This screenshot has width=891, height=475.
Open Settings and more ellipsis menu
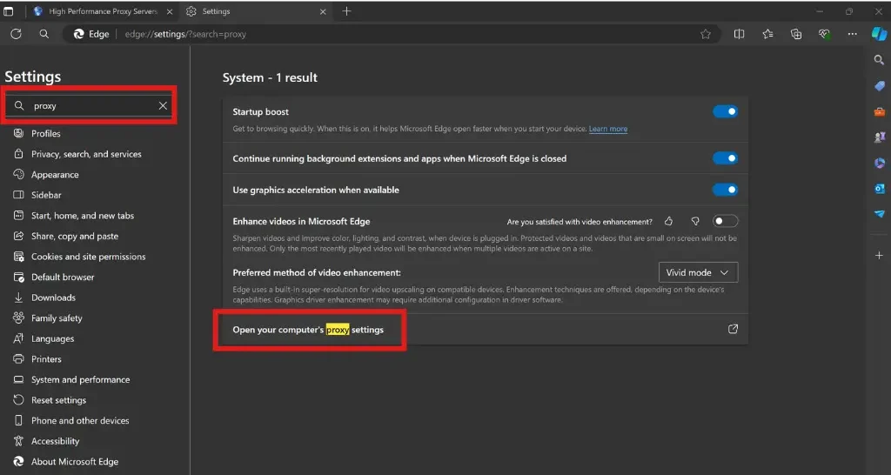click(x=852, y=34)
